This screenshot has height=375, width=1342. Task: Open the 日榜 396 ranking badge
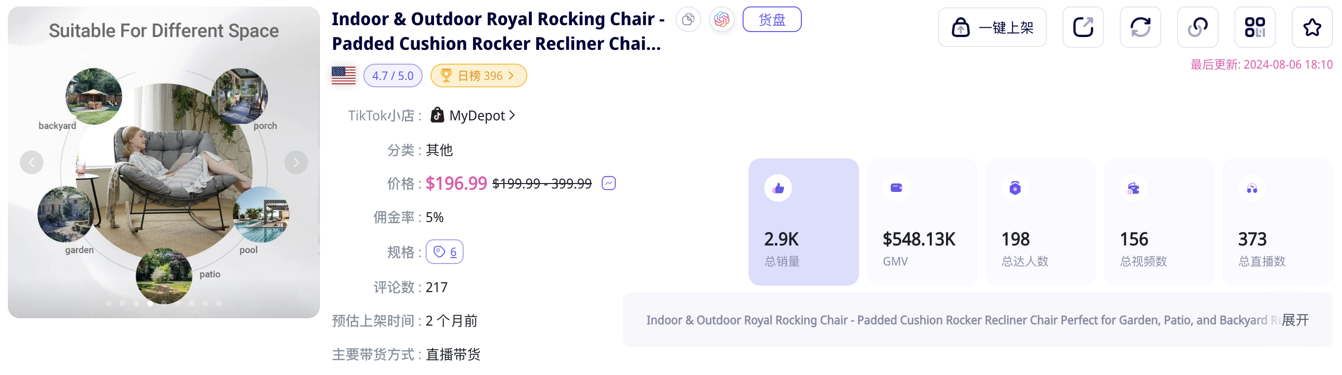point(478,76)
